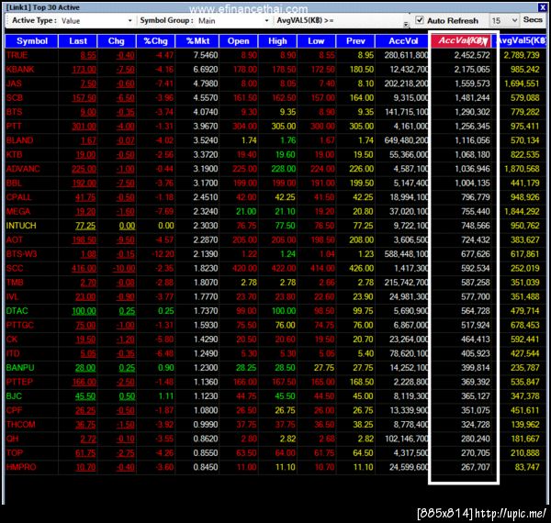Select the TMB symbol

tap(15, 283)
